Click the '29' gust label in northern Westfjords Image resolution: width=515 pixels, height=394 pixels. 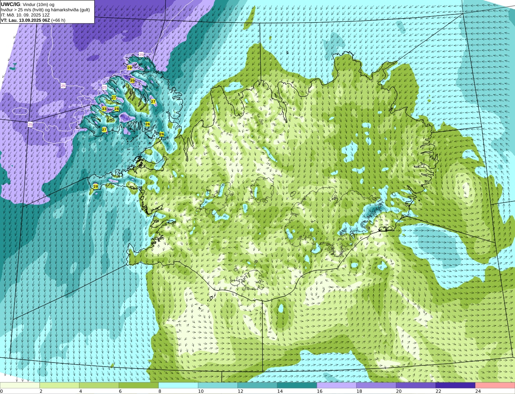coord(129,68)
